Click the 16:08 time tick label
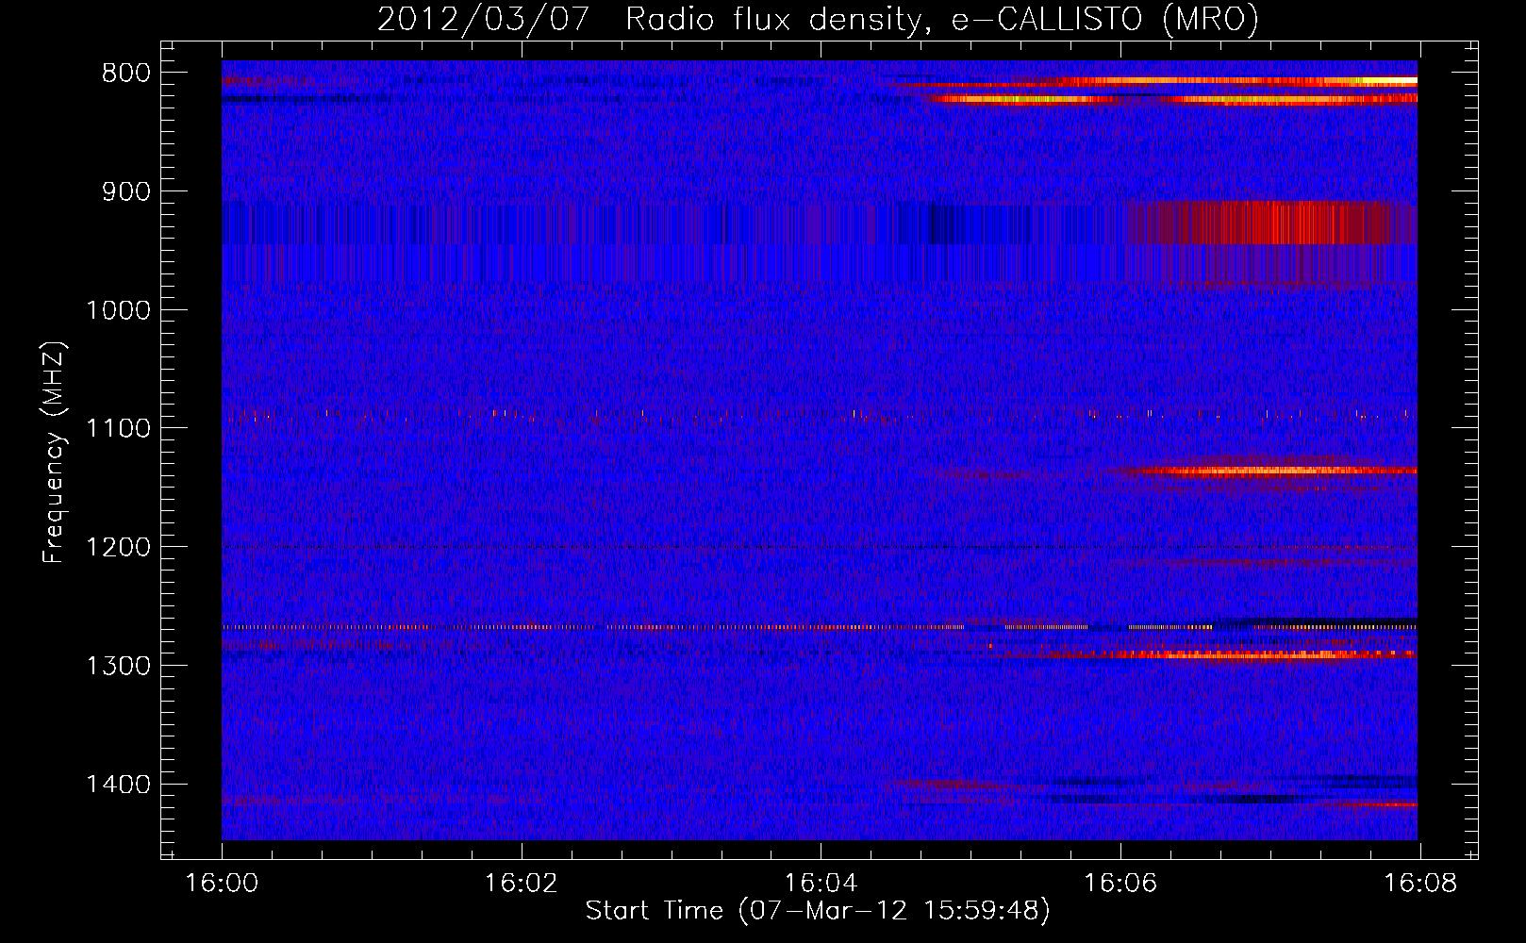The height and width of the screenshot is (943, 1526). pos(1420,884)
